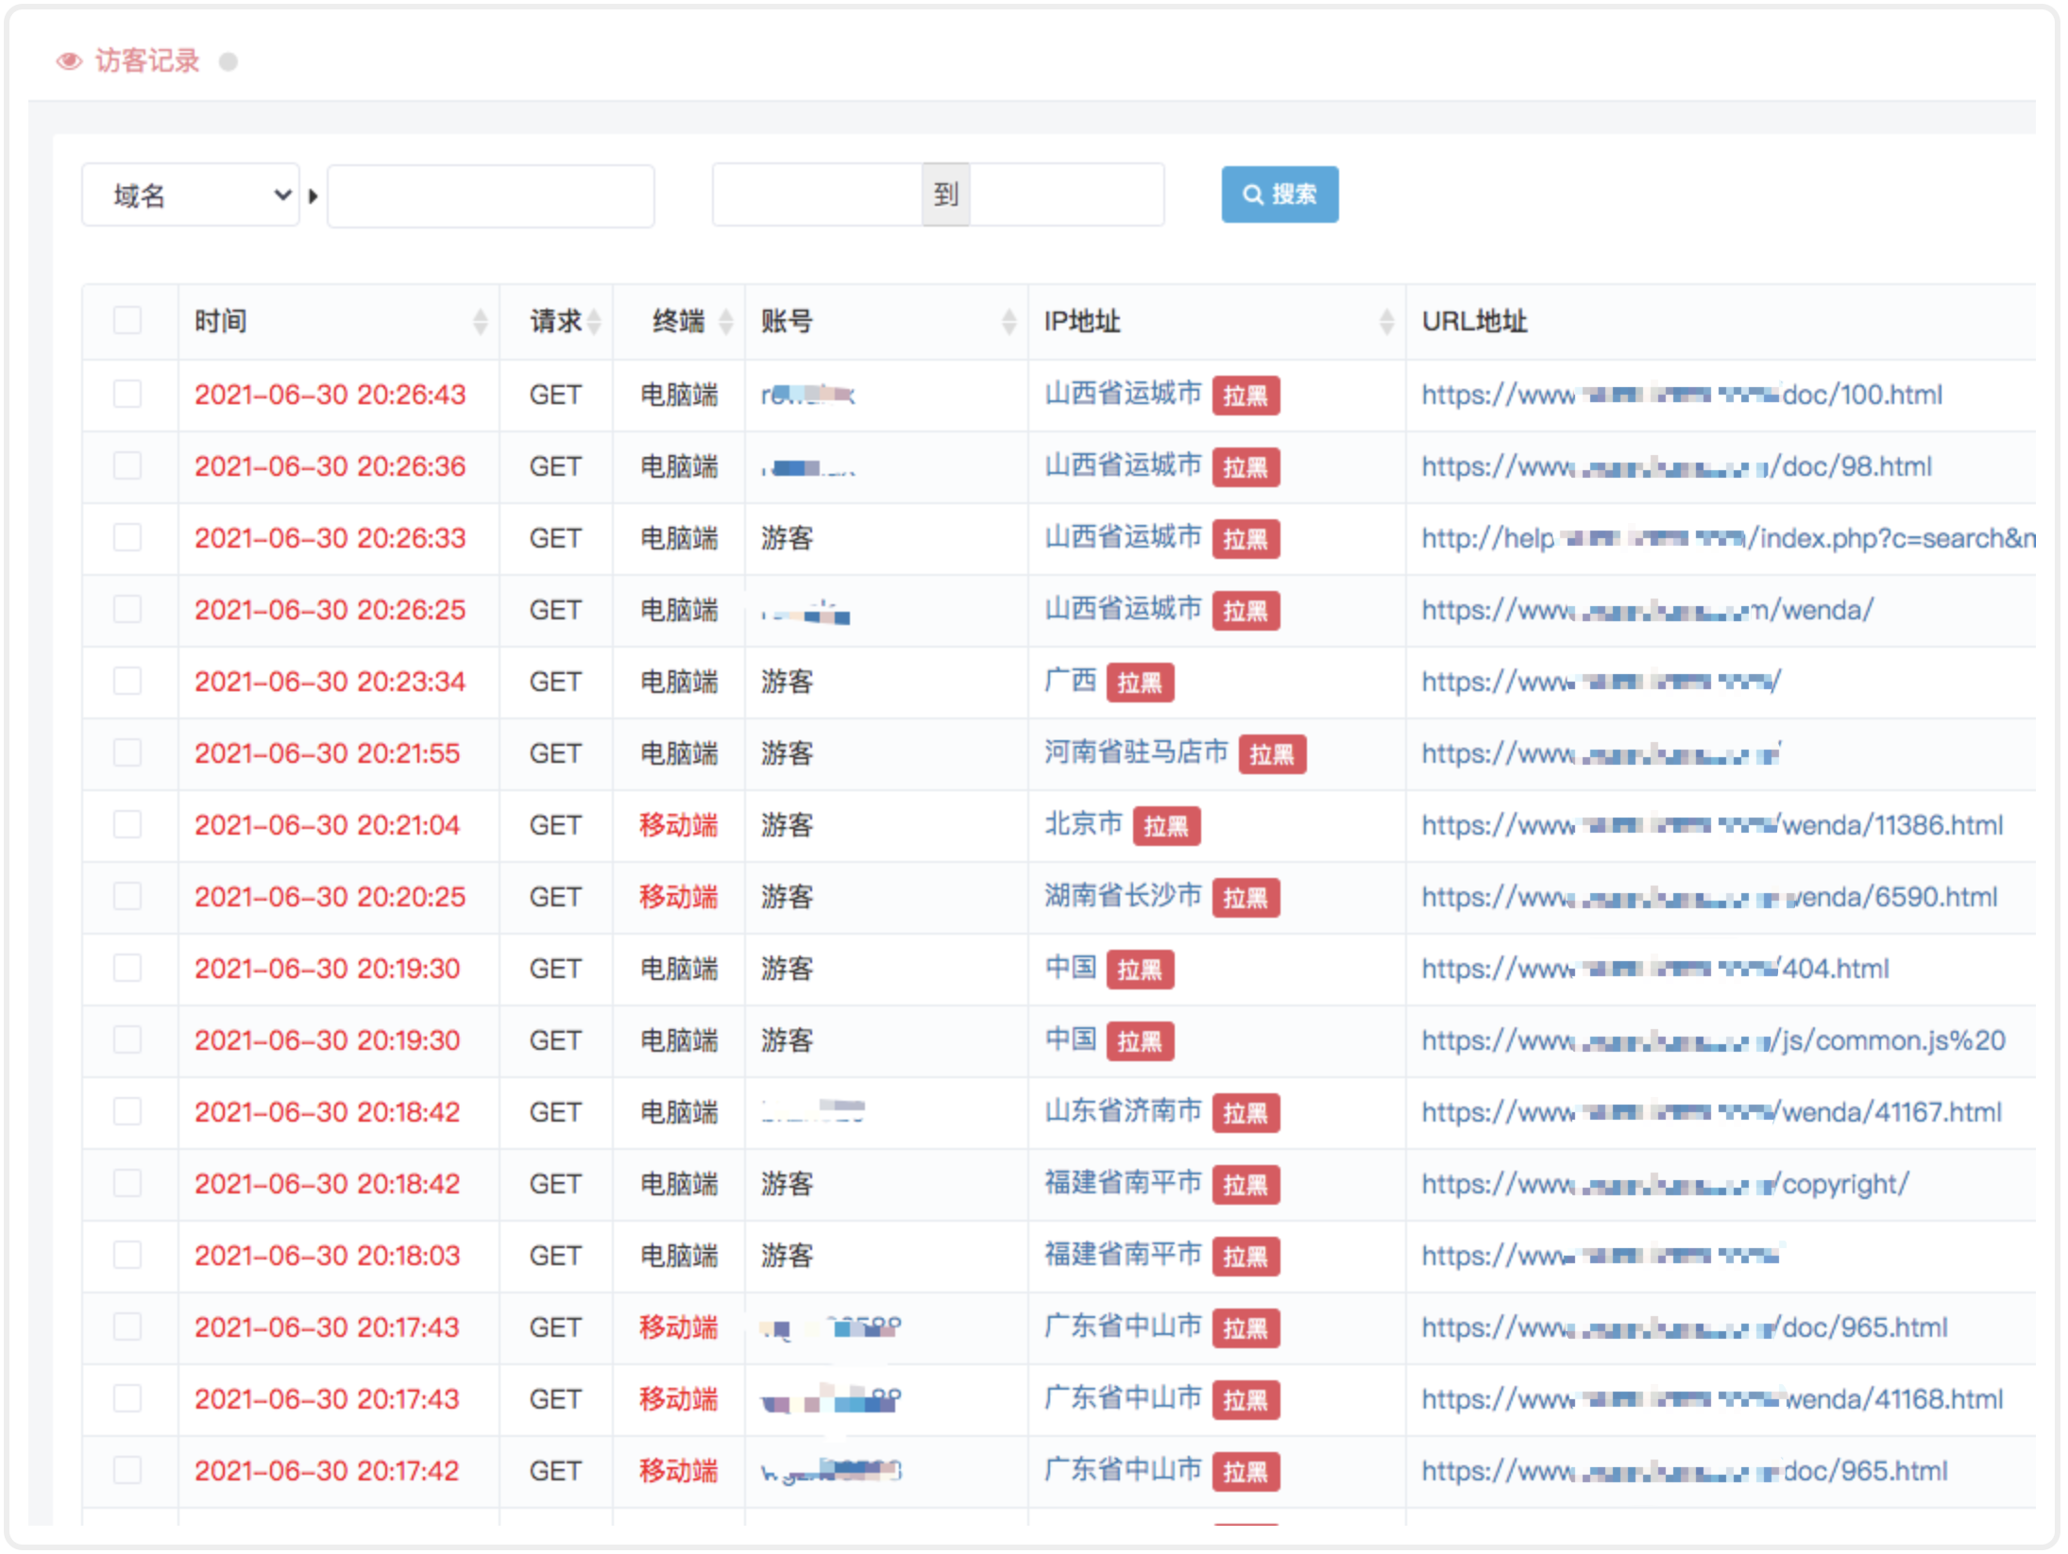Viewport: 2068px width, 1554px height.
Task: Check the row for 20:26:36
Action: [127, 465]
